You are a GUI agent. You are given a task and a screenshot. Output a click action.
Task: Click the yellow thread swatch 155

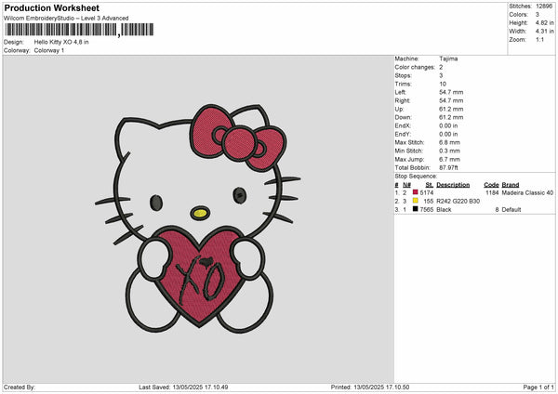(x=416, y=201)
